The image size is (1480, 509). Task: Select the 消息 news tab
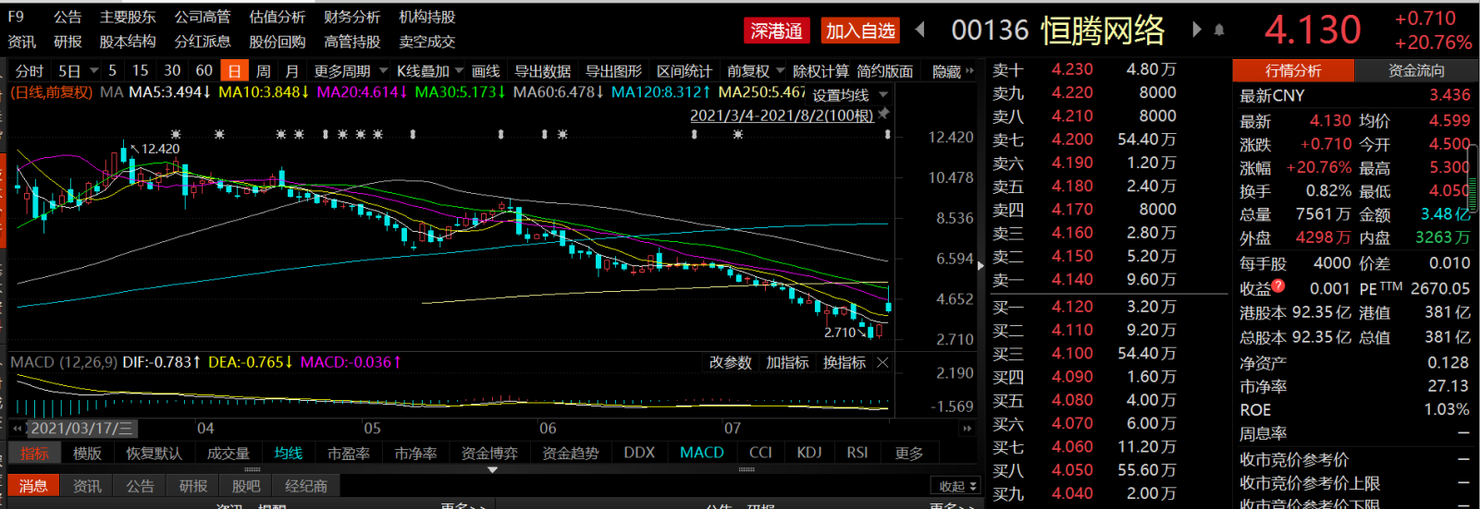click(x=33, y=486)
